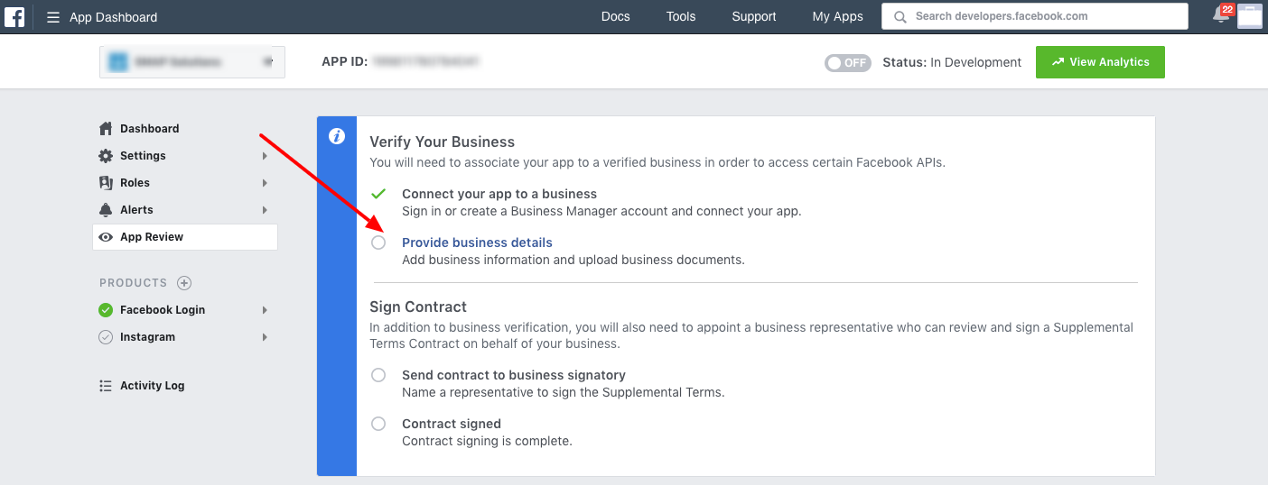Click the blurred APP ID value
This screenshot has height=485, width=1268.
[425, 62]
